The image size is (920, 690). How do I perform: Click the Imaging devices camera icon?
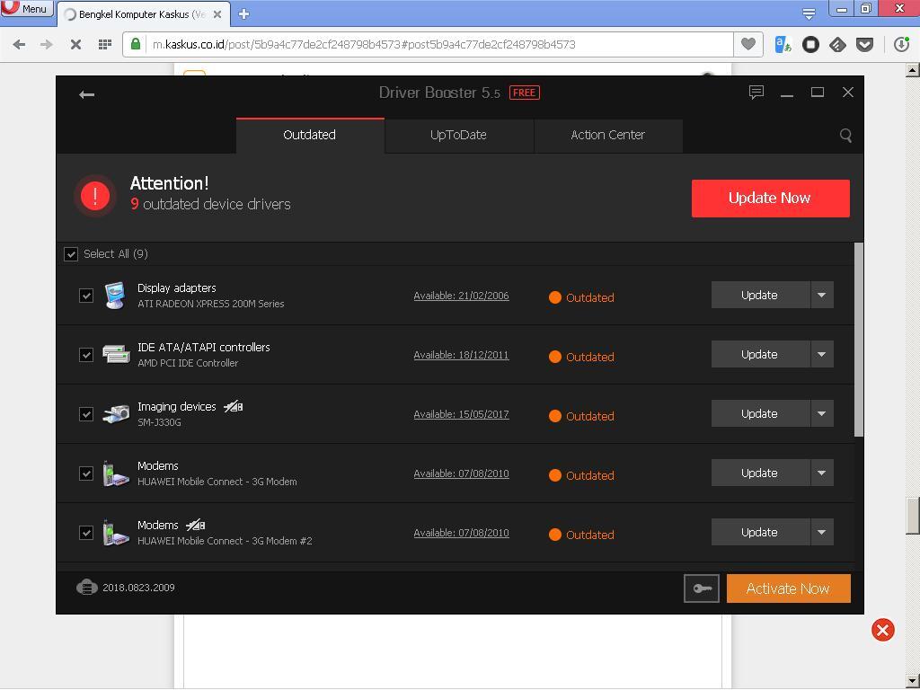pos(116,413)
